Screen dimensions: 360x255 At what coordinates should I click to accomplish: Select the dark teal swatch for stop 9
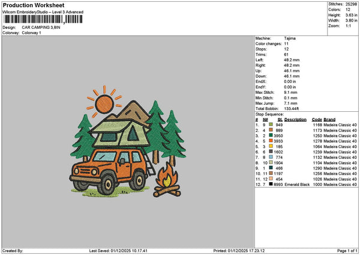271,168
